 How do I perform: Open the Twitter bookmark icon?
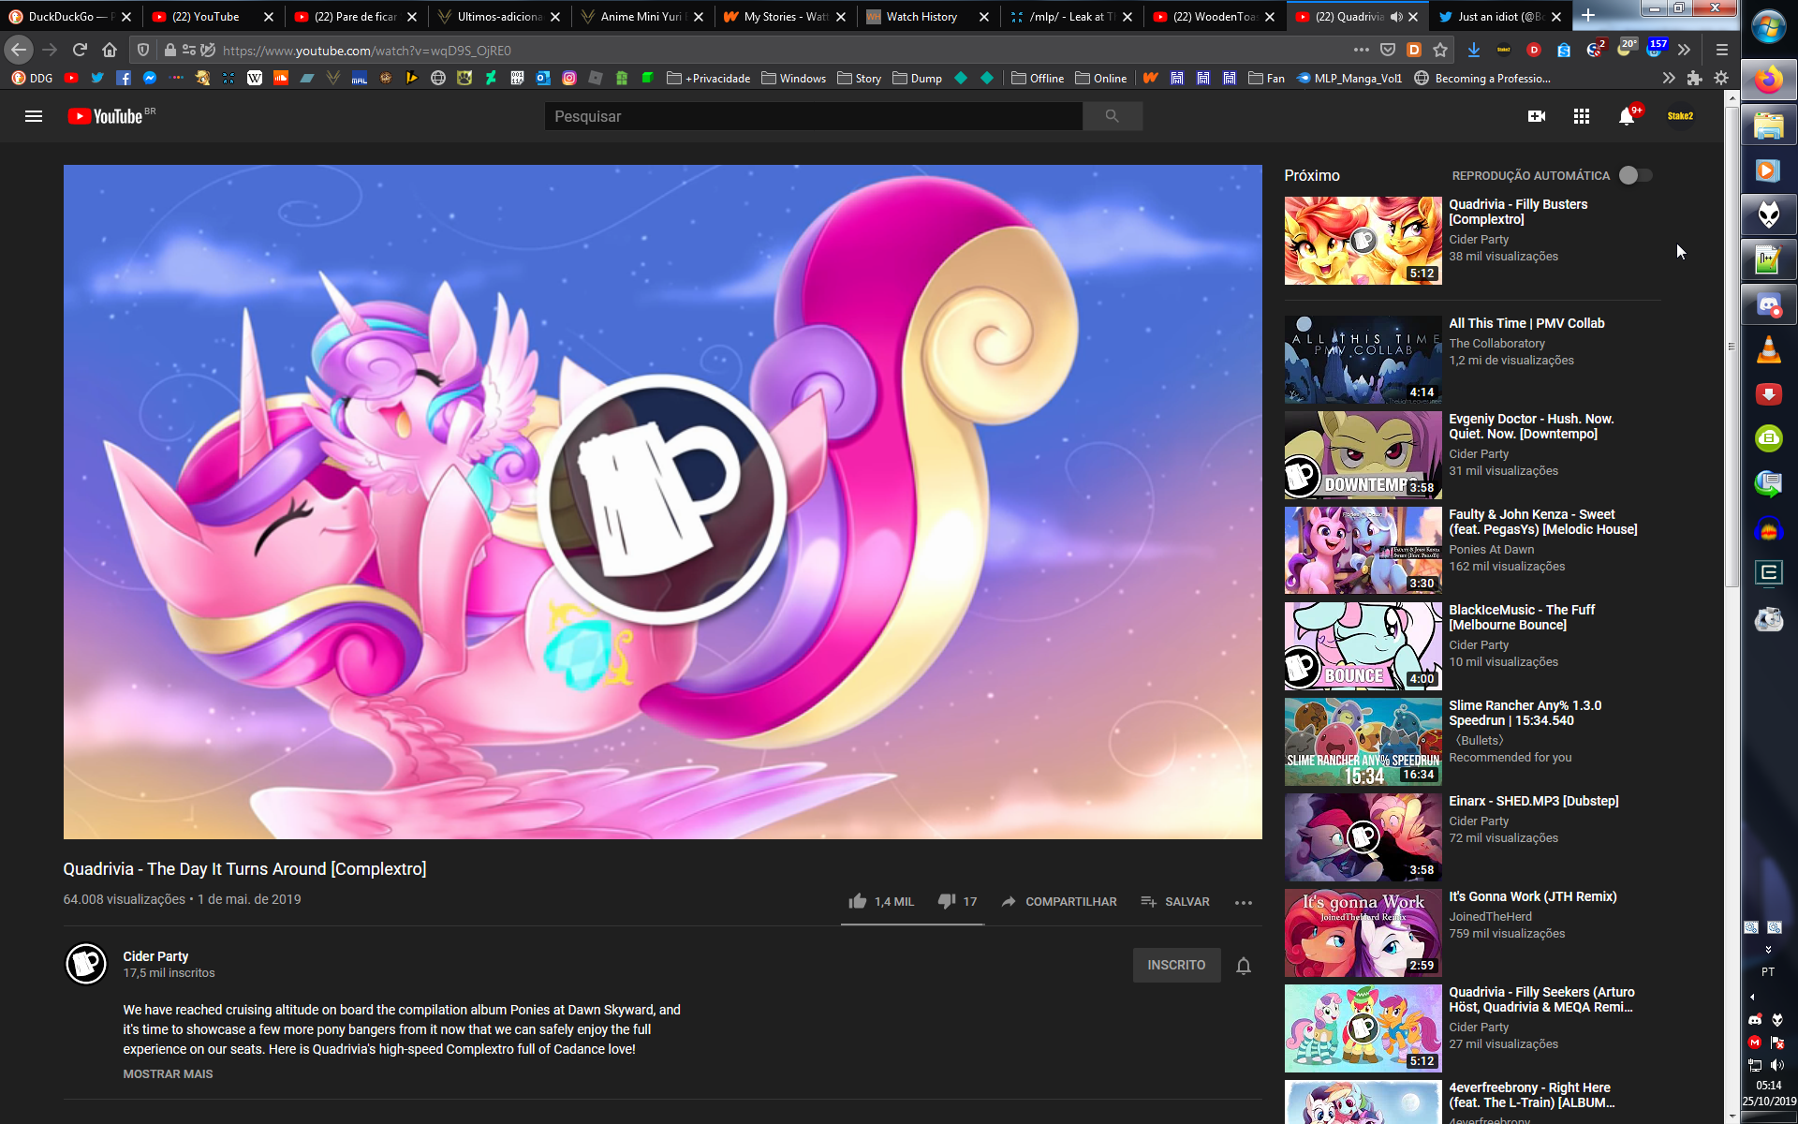point(96,79)
